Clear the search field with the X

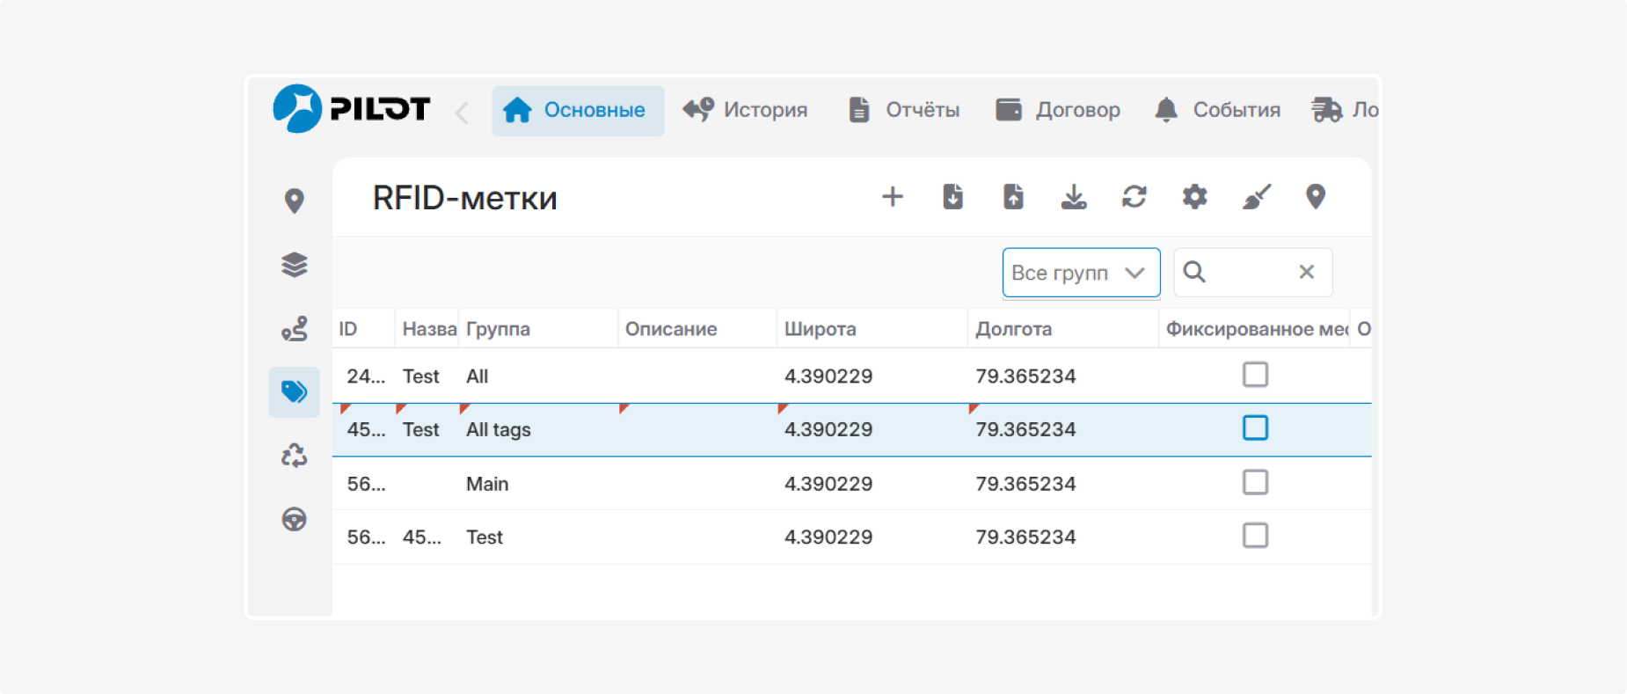click(x=1307, y=272)
